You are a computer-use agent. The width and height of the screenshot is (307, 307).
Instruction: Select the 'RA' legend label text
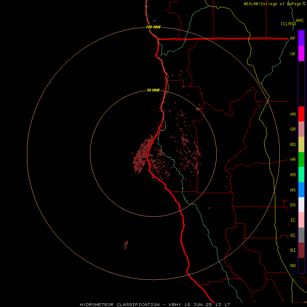pyautogui.click(x=293, y=175)
